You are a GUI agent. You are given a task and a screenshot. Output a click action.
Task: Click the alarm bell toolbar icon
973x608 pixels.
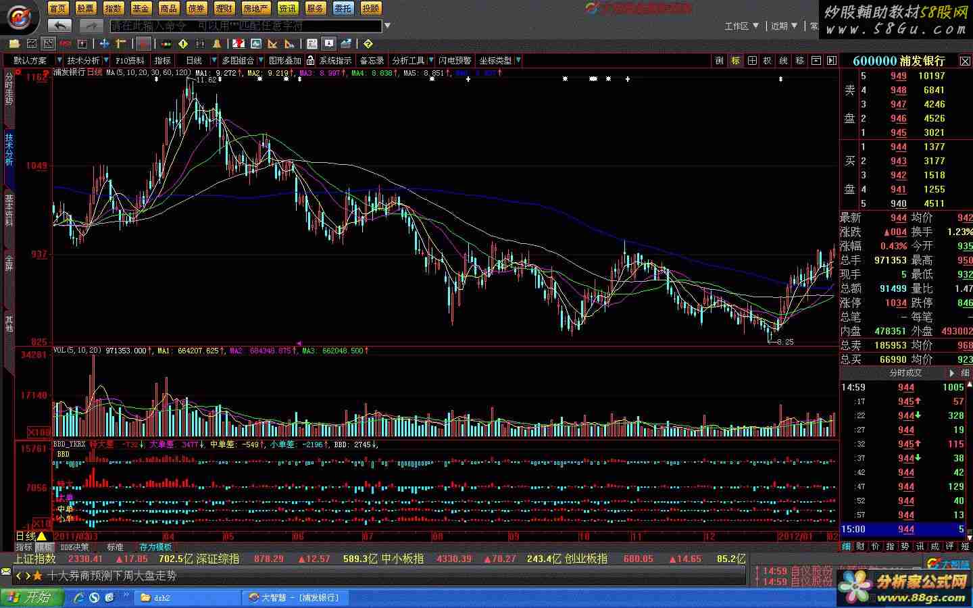217,44
